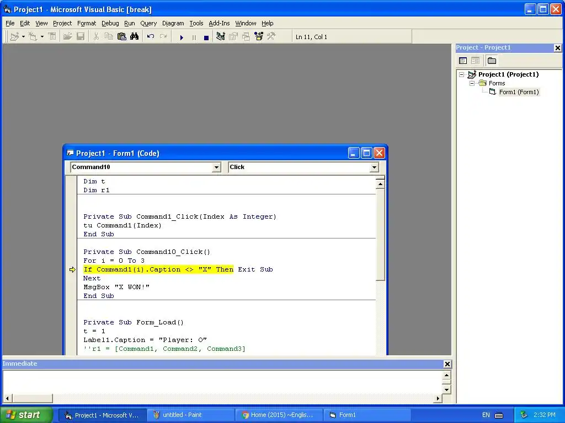
Task: Click the Copy toolbar icon
Action: (109, 37)
